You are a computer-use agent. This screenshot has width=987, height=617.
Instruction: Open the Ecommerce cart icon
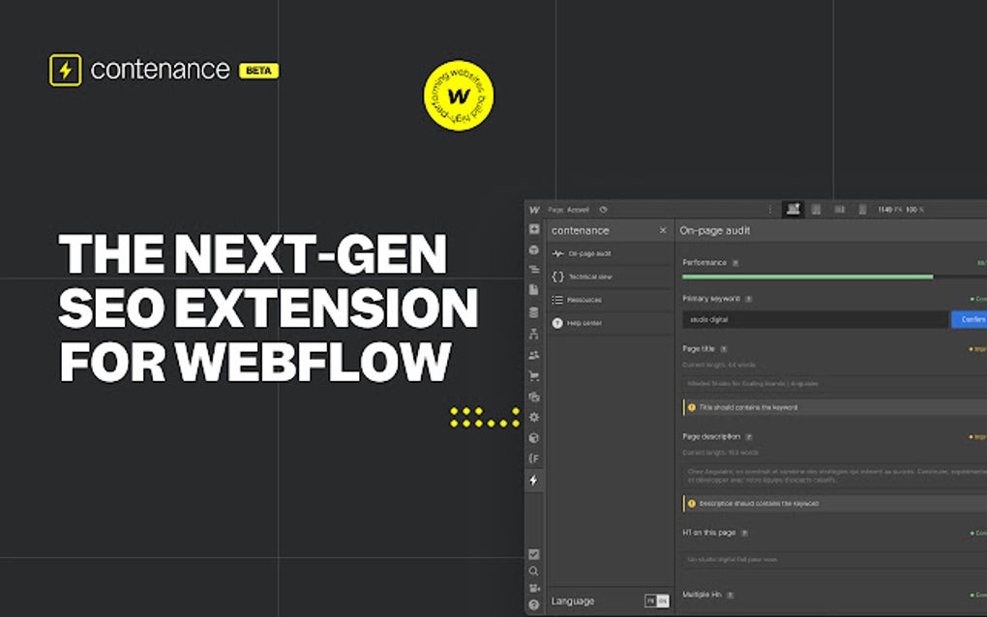tap(534, 376)
